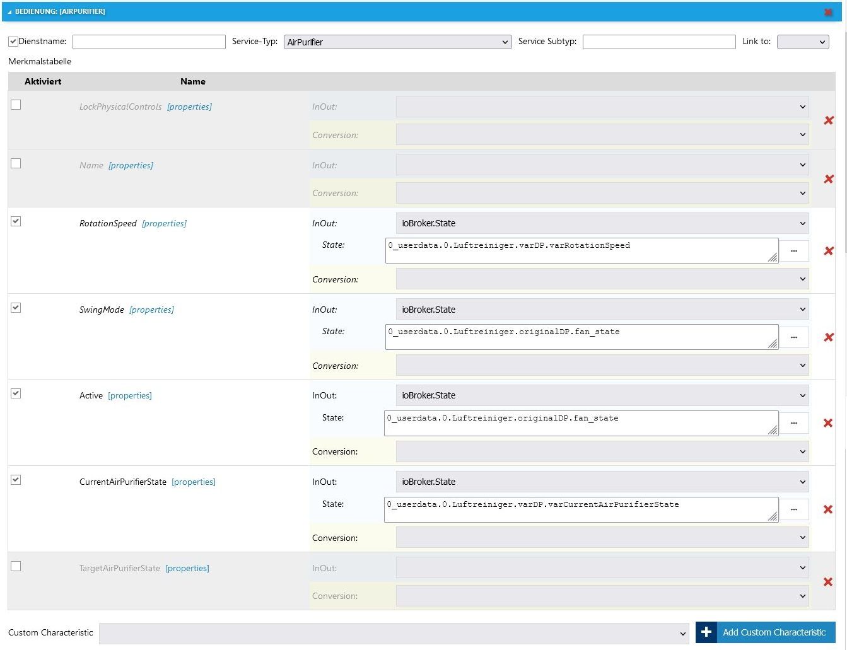Open TargetAirPurifierState InOut dropdown
The width and height of the screenshot is (847, 650).
pyautogui.click(x=602, y=568)
